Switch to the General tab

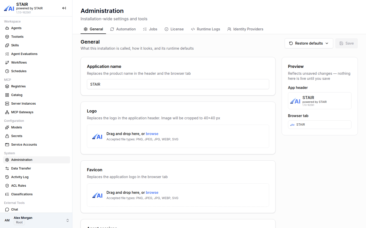coord(93,29)
